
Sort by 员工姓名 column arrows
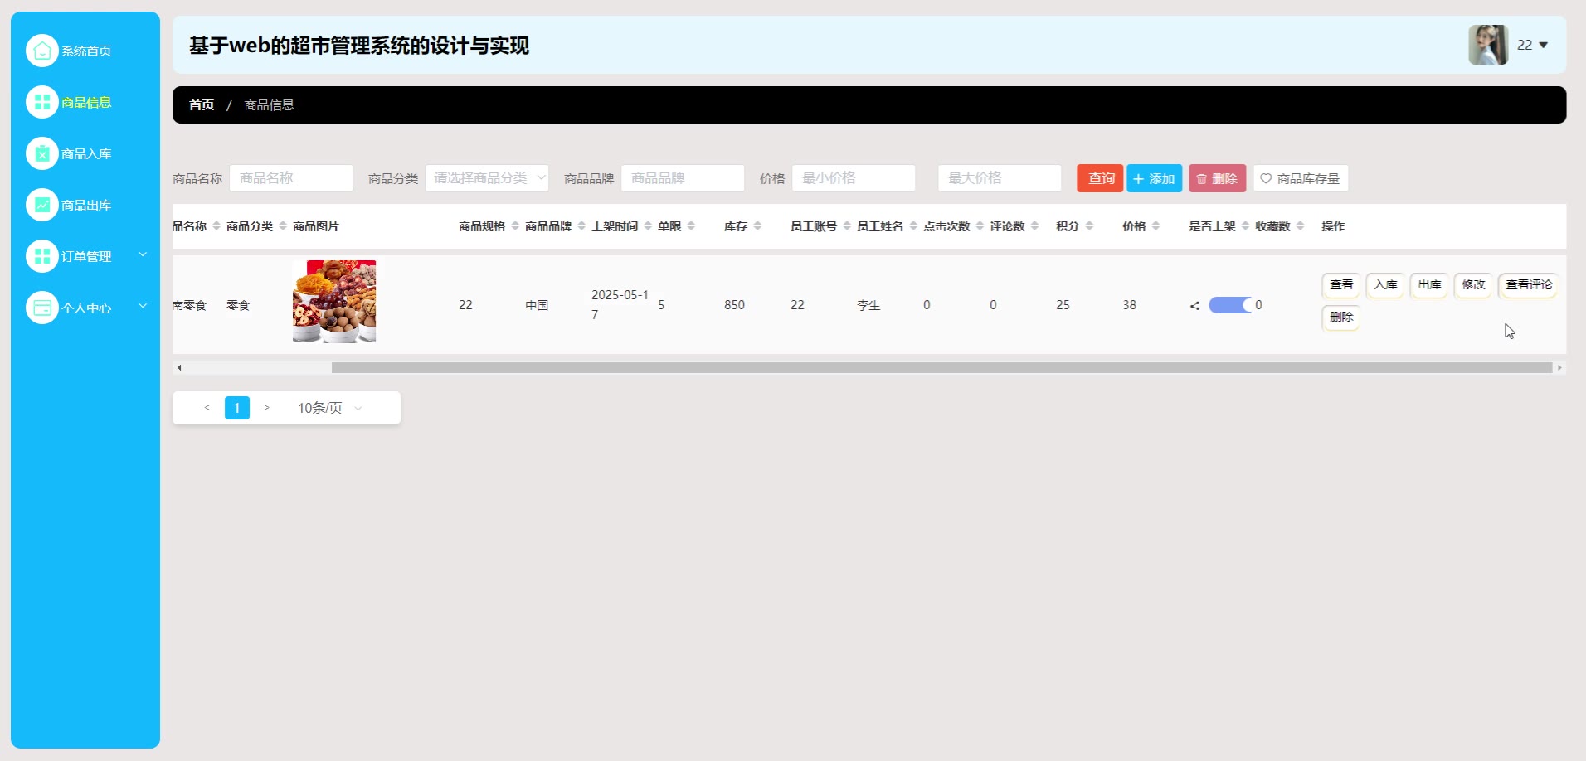pos(913,226)
